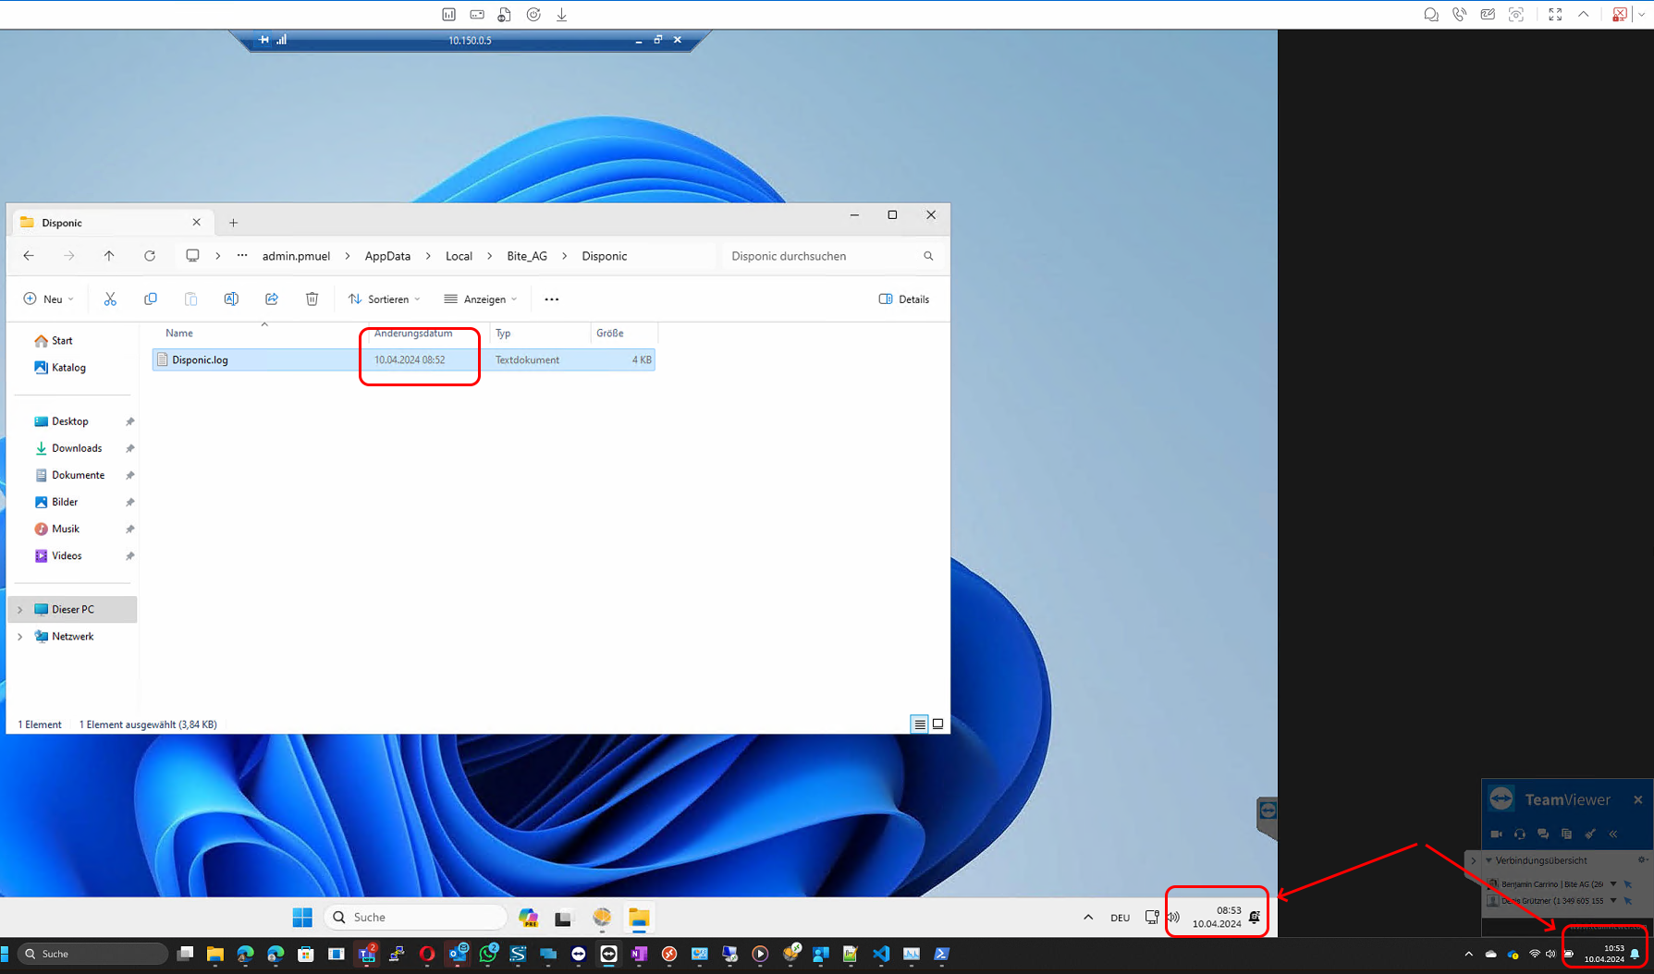Sort by the Größe column header
This screenshot has width=1654, height=974.
(x=610, y=333)
